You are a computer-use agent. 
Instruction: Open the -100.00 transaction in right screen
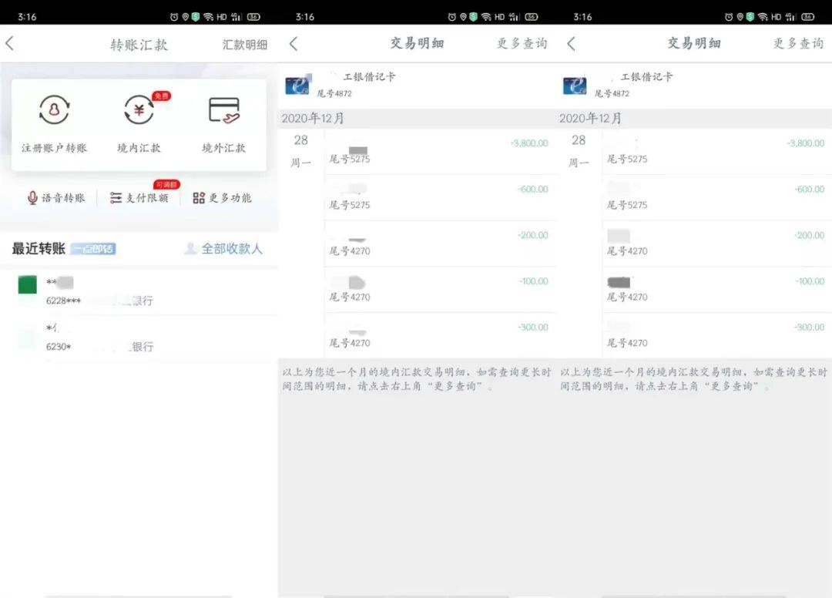coord(717,290)
